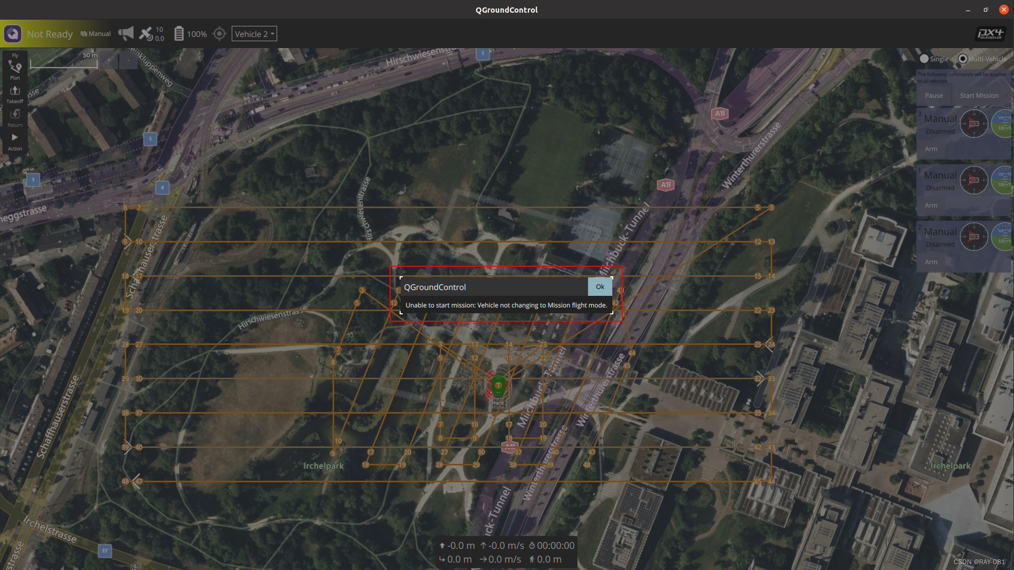
Task: Click vehicle 3 compass instrument
Action: (974, 124)
